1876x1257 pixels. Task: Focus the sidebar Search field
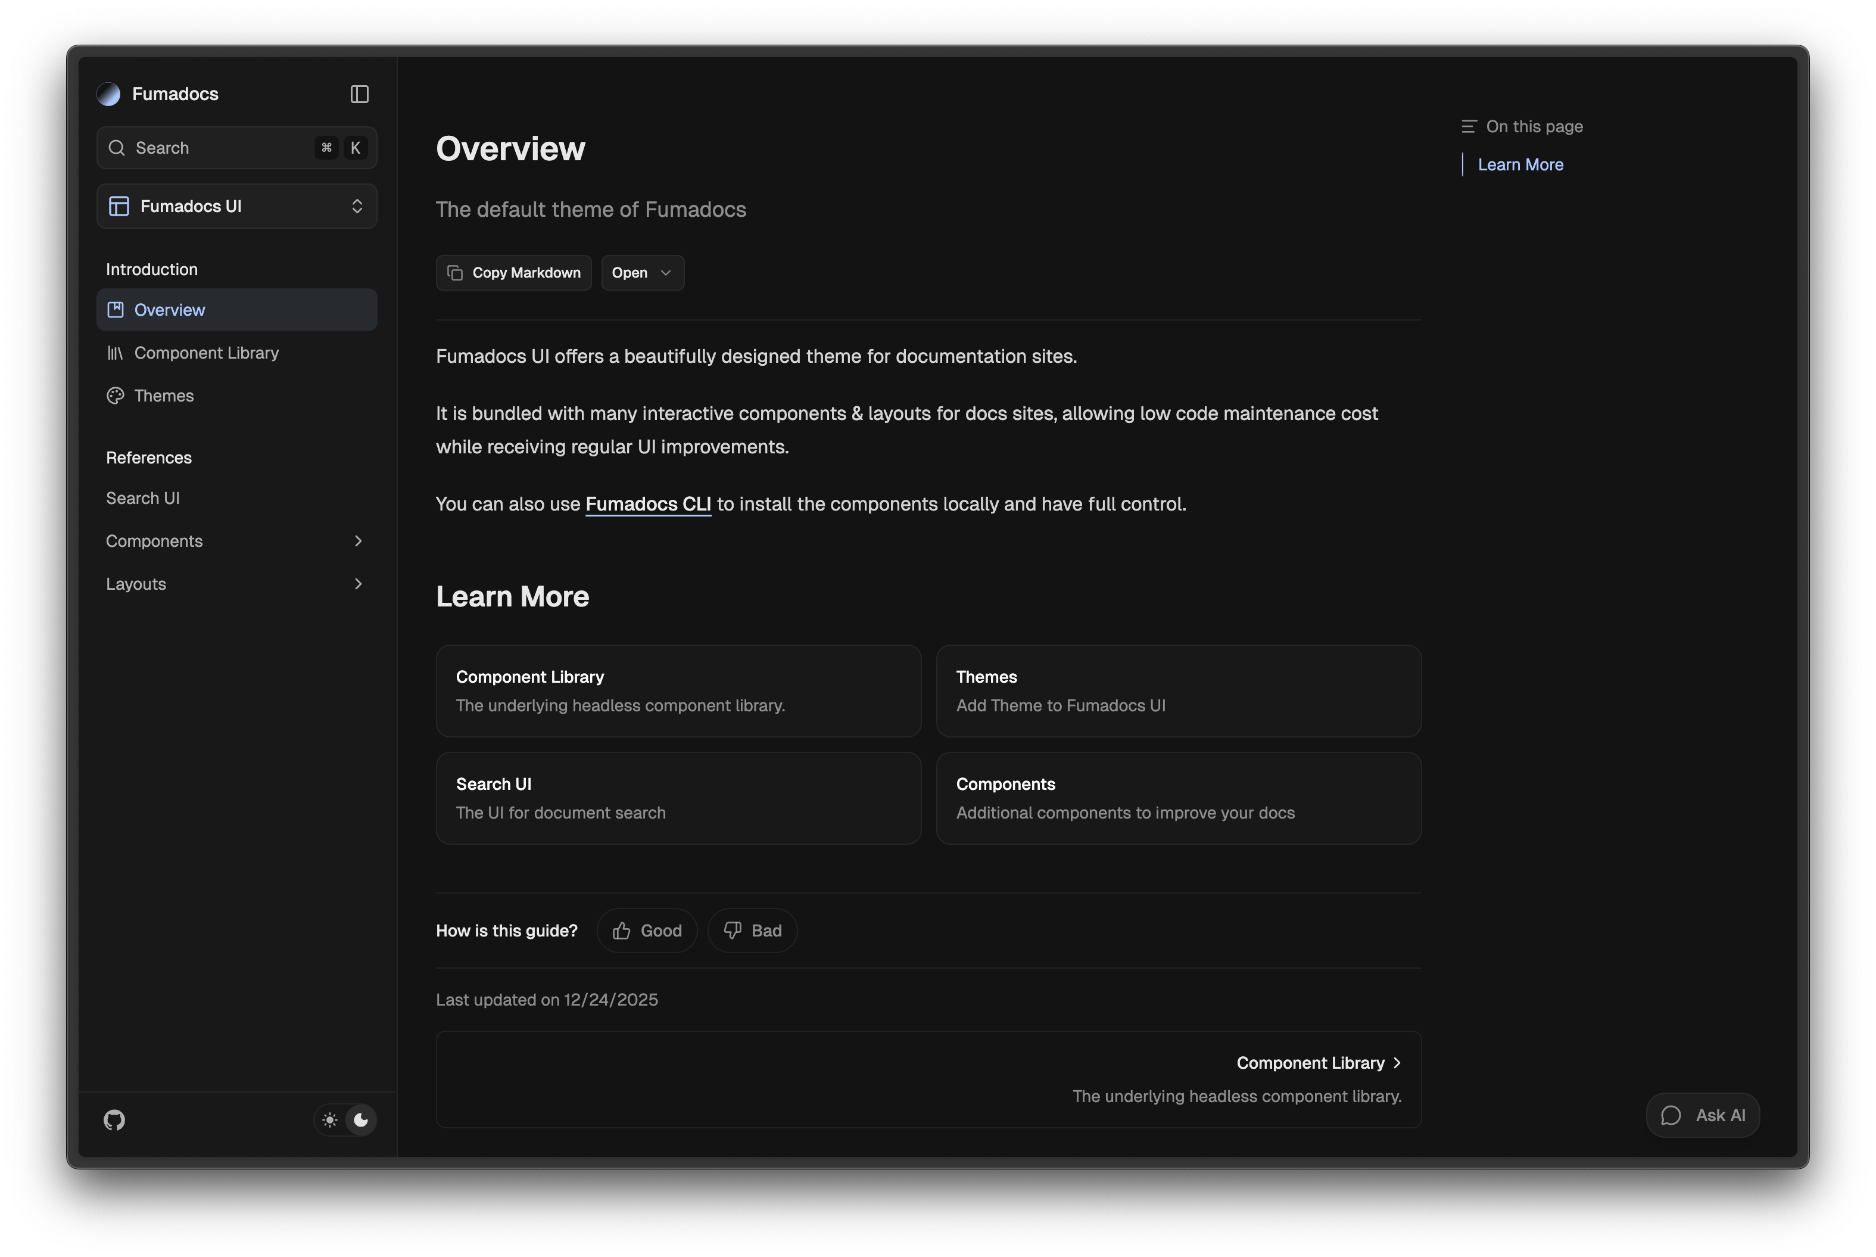[x=236, y=148]
